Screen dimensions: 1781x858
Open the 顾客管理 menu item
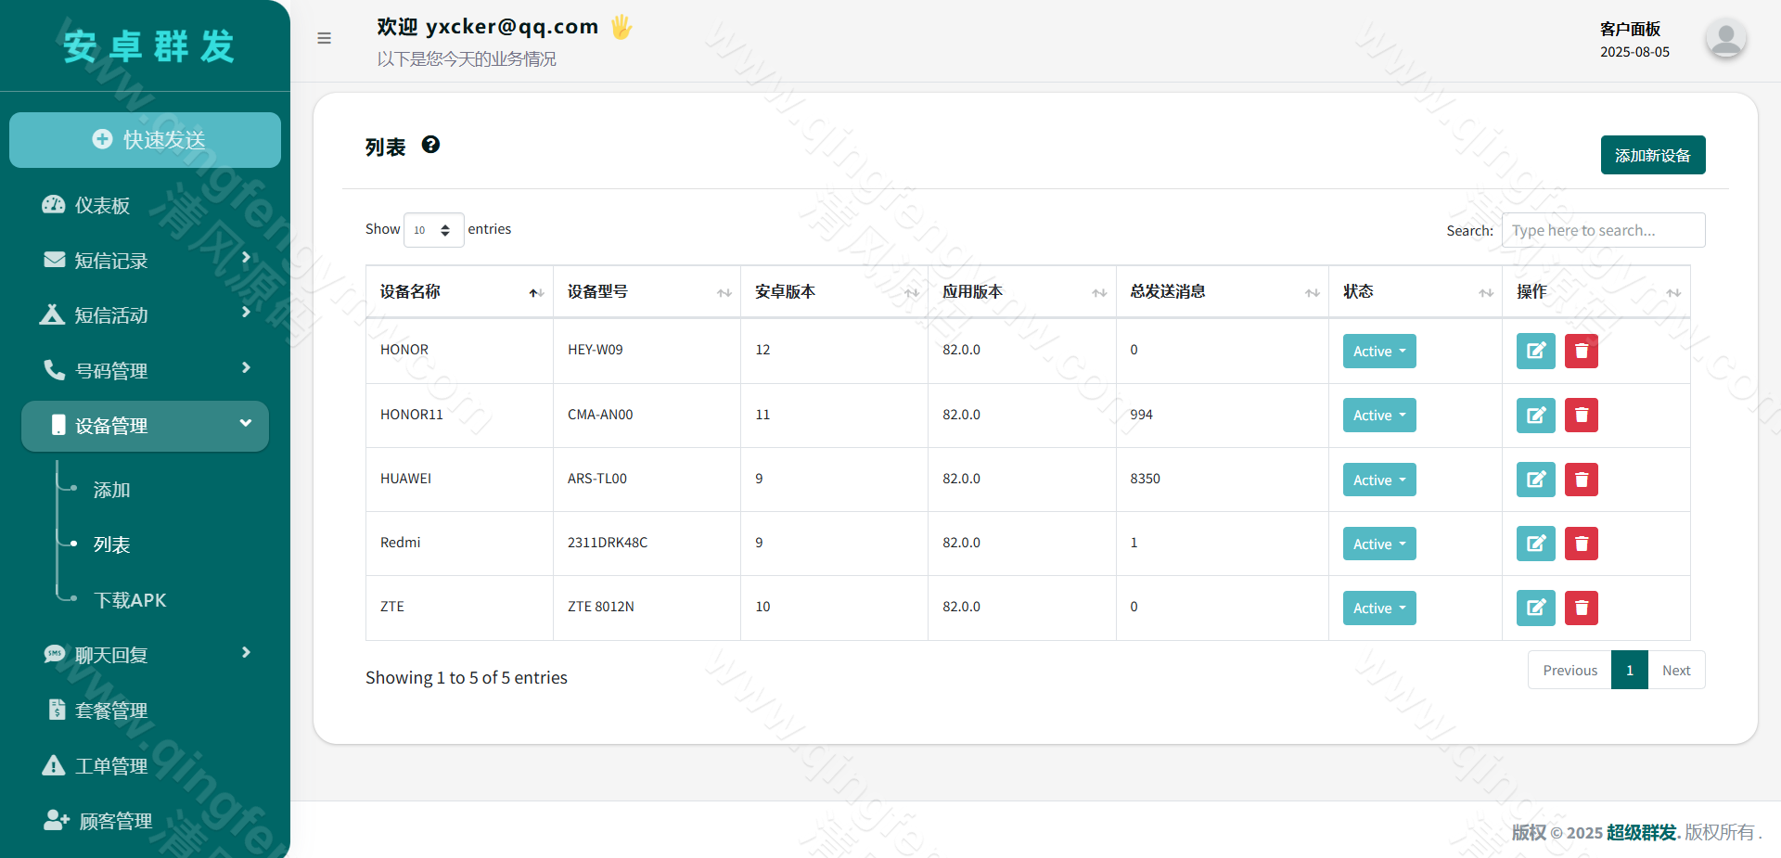145,821
